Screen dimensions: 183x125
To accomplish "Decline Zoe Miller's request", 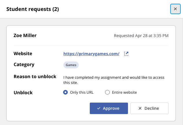I will pos(149,108).
